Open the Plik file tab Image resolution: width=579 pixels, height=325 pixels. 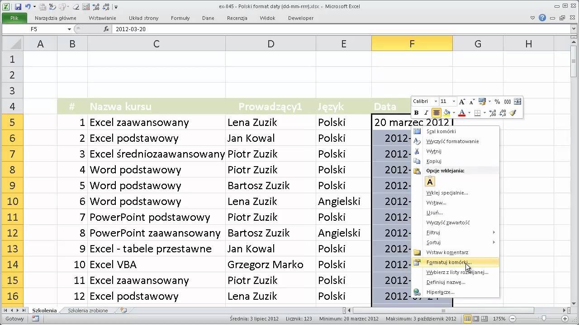point(14,18)
